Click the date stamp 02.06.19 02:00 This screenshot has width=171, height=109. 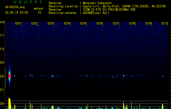point(17,13)
